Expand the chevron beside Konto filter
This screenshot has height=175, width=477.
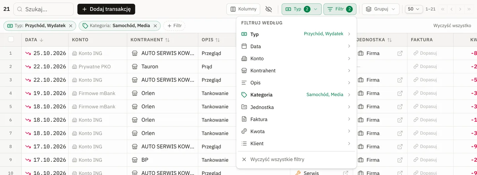[x=349, y=58]
